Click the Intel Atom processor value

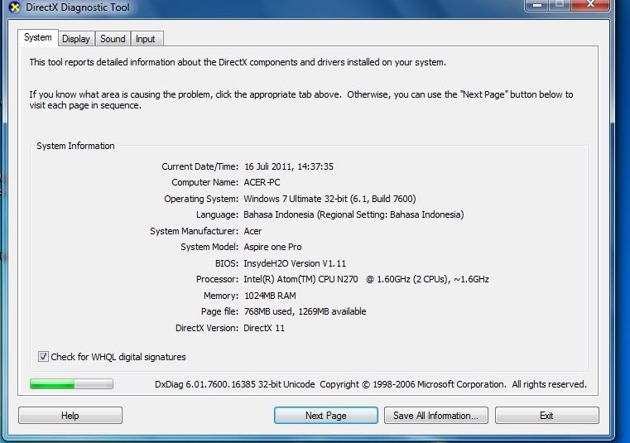tap(367, 279)
